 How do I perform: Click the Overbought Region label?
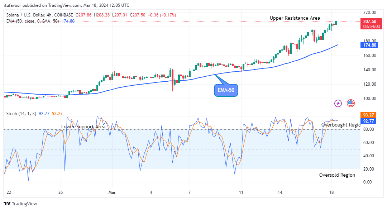[x=341, y=125]
